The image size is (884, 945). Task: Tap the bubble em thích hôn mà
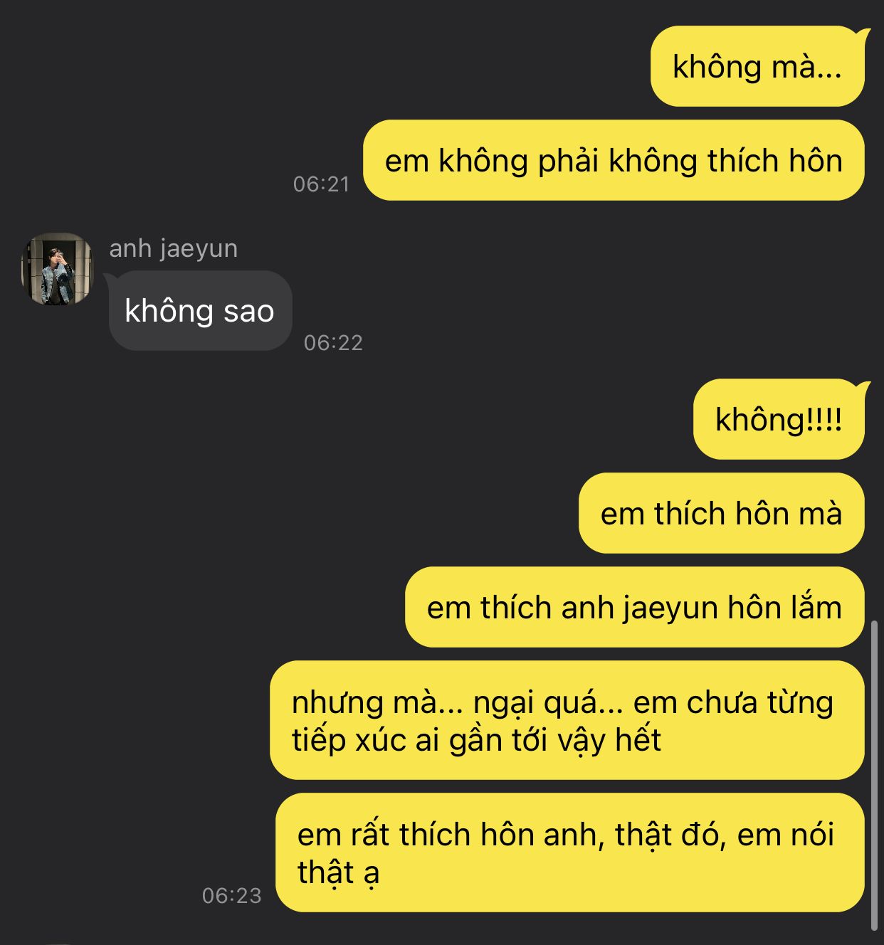(x=721, y=513)
